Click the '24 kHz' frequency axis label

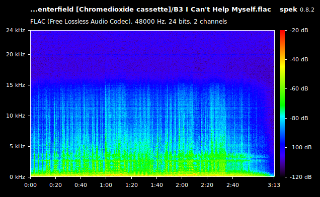click(16, 30)
